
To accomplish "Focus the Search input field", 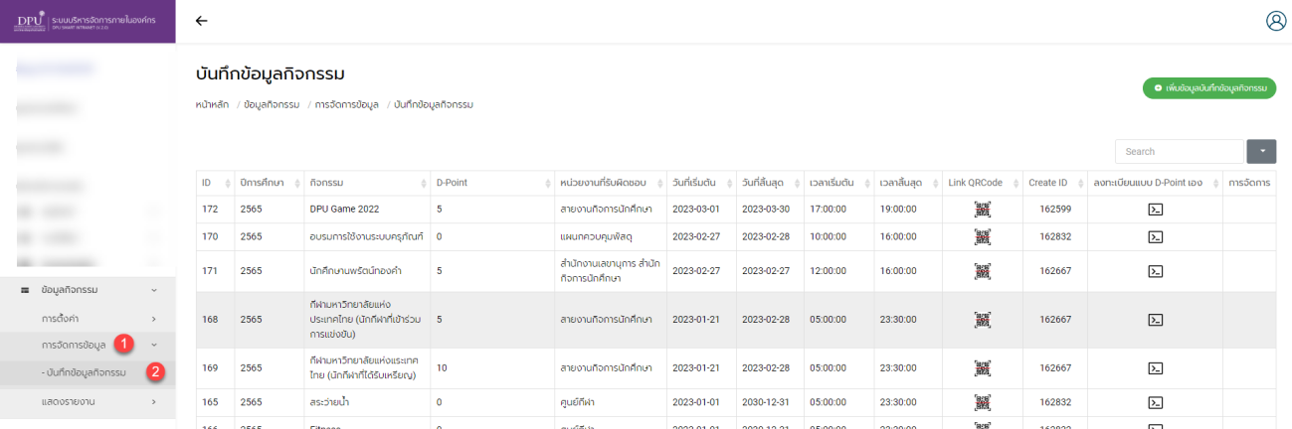I will tap(1179, 151).
